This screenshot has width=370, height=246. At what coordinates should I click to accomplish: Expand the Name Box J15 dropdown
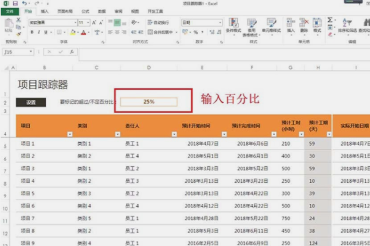click(x=31, y=52)
